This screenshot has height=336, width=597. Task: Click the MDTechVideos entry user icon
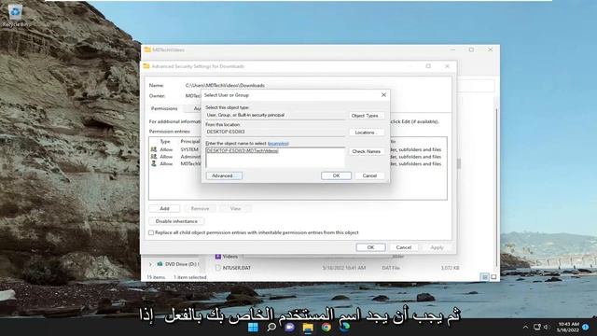(154, 164)
